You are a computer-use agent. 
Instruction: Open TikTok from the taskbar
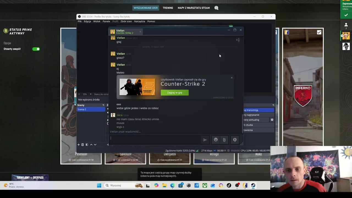click(229, 185)
